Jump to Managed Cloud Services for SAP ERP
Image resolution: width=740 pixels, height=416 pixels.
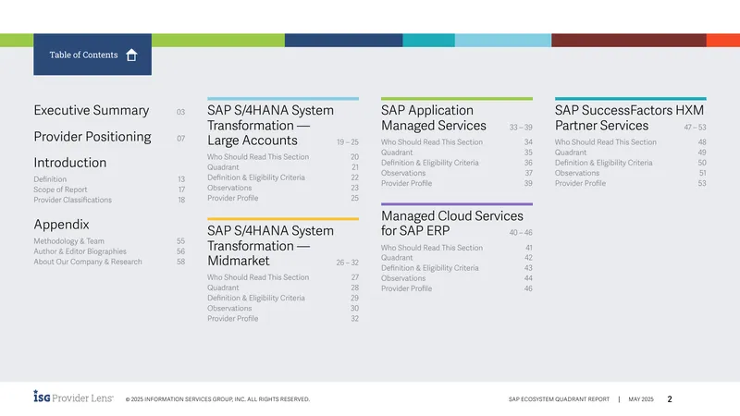click(x=452, y=223)
